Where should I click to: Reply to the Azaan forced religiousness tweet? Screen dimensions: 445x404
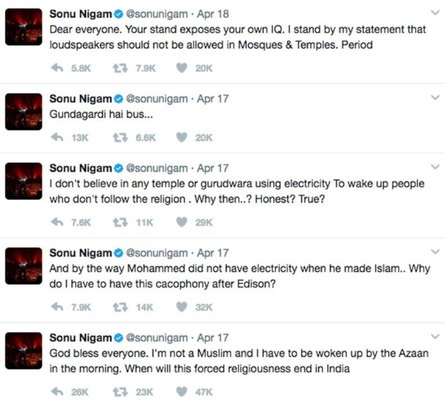click(x=57, y=392)
